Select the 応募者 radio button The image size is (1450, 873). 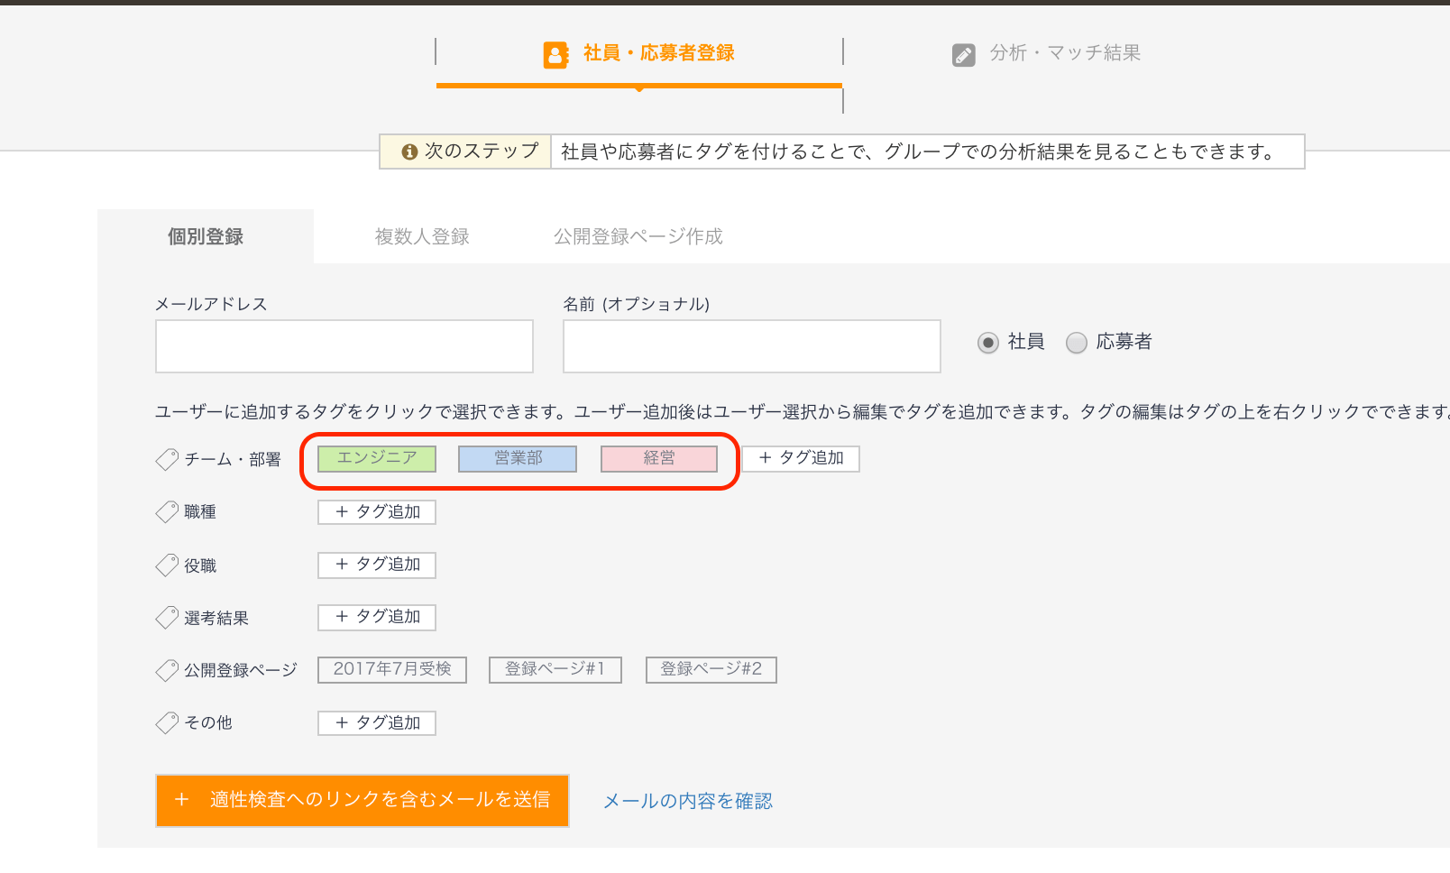coord(1077,343)
